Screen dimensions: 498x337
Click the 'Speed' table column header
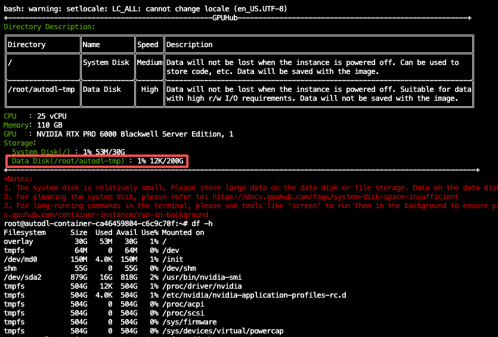(x=148, y=45)
